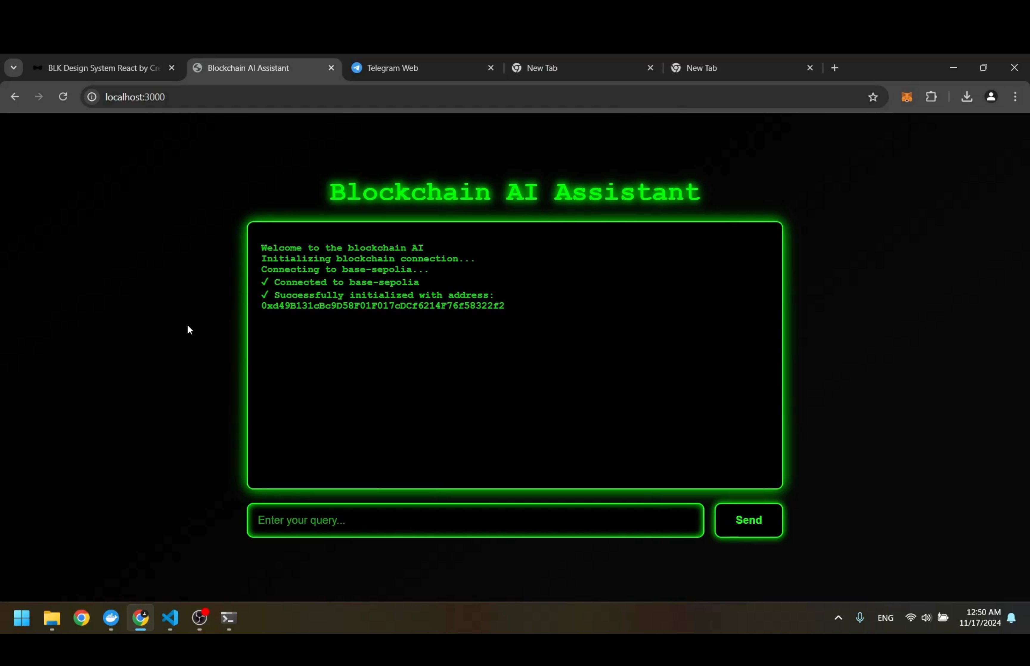Screen dimensions: 1030x666
Task: Click the Send button
Action: (749, 520)
